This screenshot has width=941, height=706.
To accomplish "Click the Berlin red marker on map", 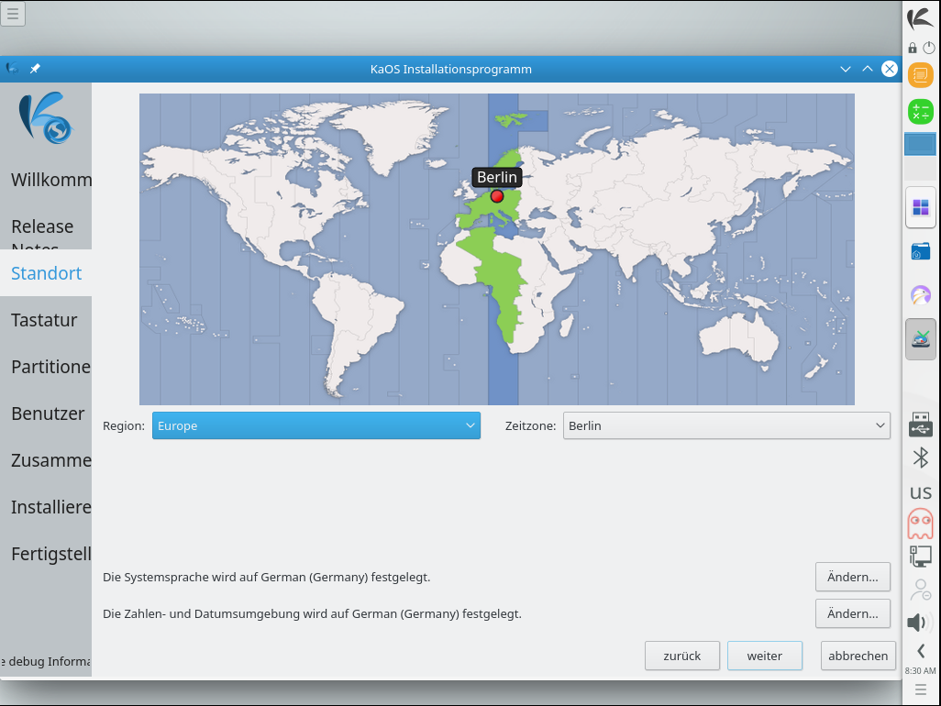I will click(497, 196).
